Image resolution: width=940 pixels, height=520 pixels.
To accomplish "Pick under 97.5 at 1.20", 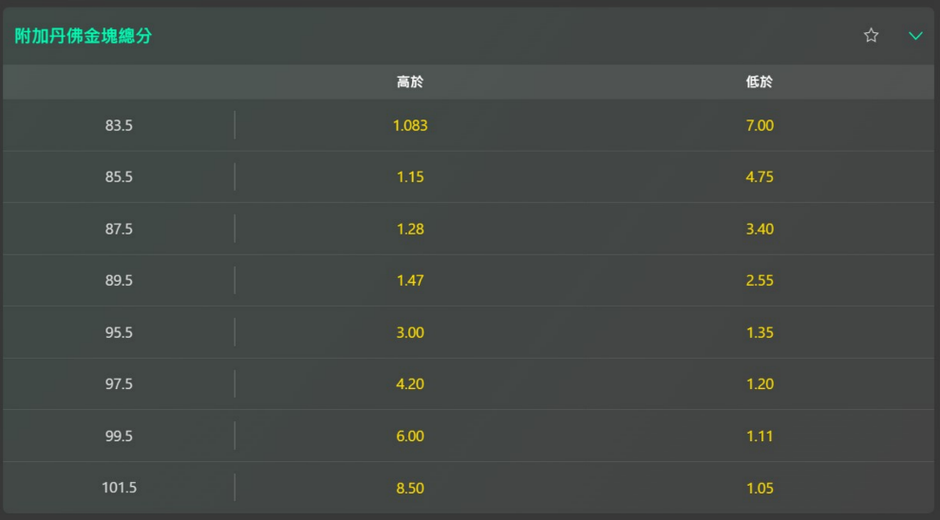I will 760,384.
